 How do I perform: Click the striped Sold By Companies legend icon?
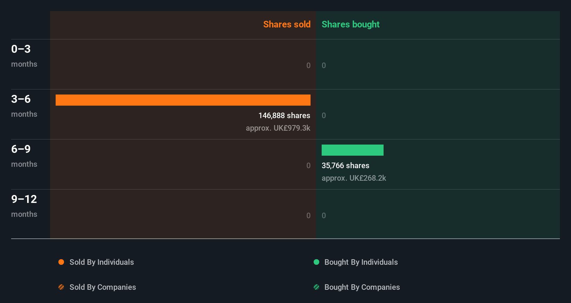click(x=61, y=287)
